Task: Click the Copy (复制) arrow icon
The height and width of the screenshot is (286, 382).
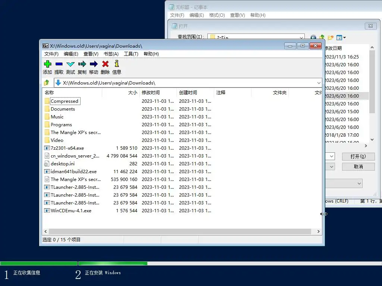Action: 82,64
